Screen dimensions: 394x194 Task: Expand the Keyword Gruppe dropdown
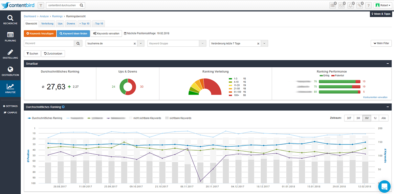tap(203, 43)
